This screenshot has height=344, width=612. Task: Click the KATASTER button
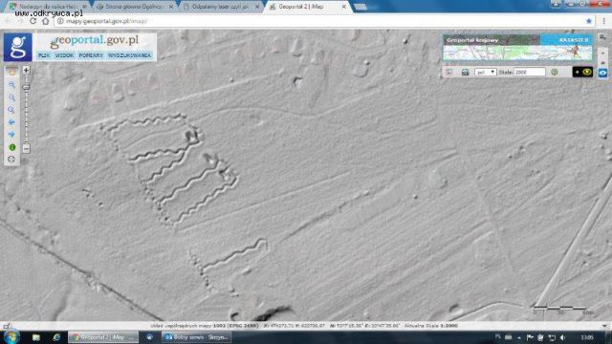point(574,40)
